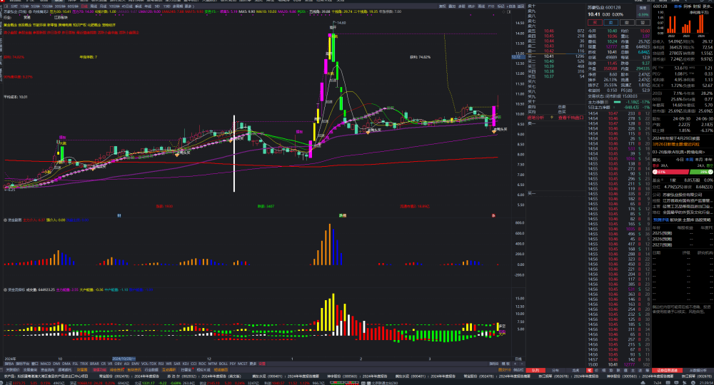
Task: Switch to the 60分钟 period tab
Action: pos(73,6)
